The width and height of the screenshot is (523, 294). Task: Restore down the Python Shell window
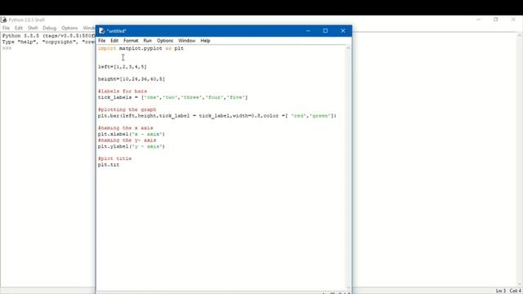pos(496,20)
